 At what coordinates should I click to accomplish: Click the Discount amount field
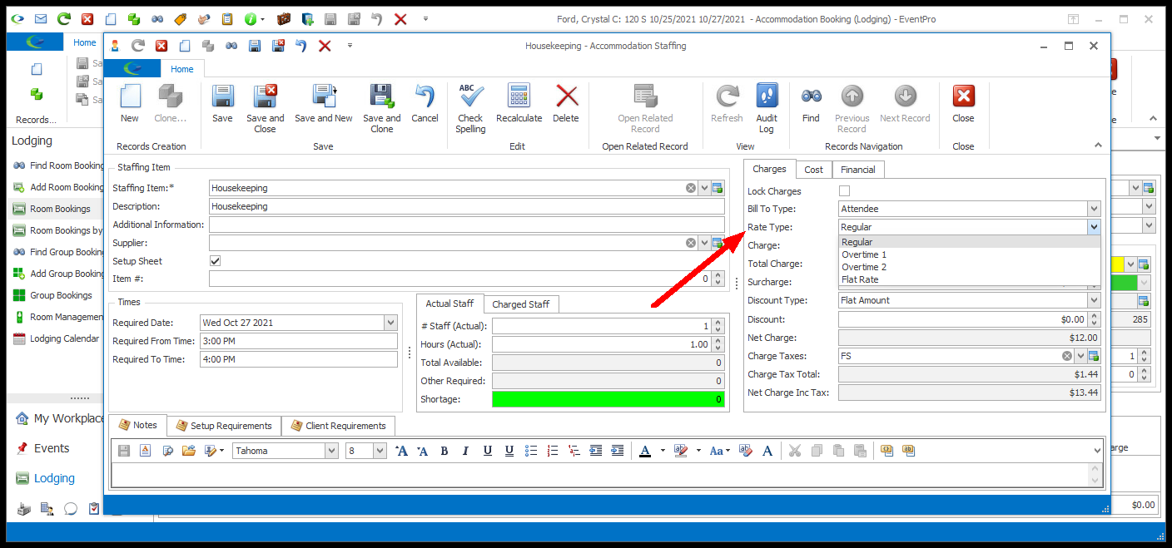tap(963, 319)
